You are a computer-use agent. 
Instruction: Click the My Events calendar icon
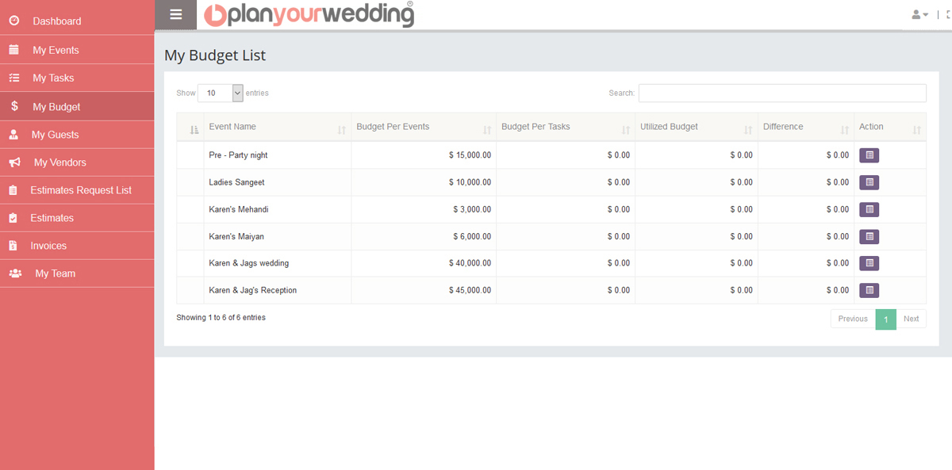pos(13,50)
